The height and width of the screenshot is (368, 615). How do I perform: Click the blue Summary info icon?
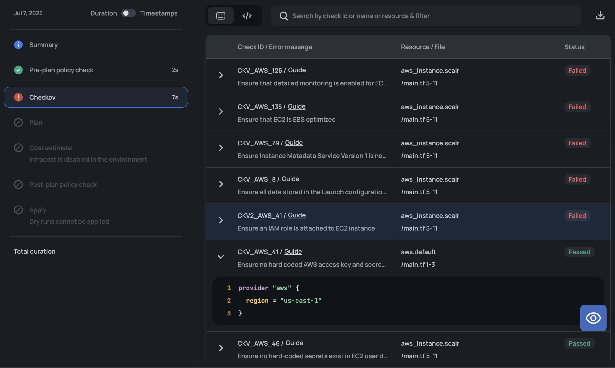(18, 45)
